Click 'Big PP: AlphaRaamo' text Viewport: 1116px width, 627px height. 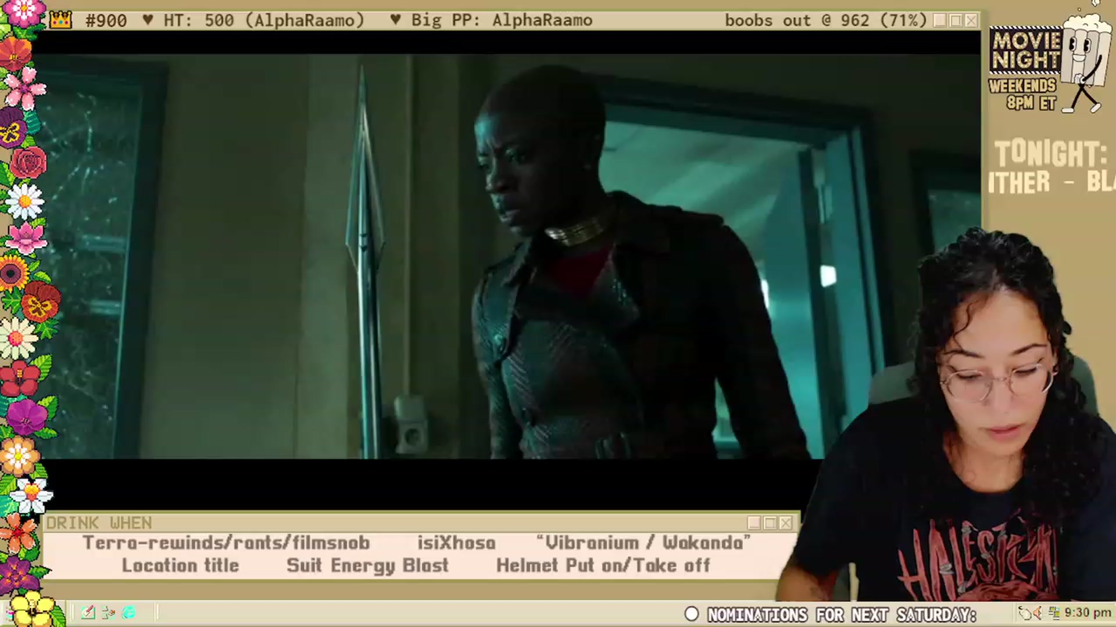coord(502,21)
